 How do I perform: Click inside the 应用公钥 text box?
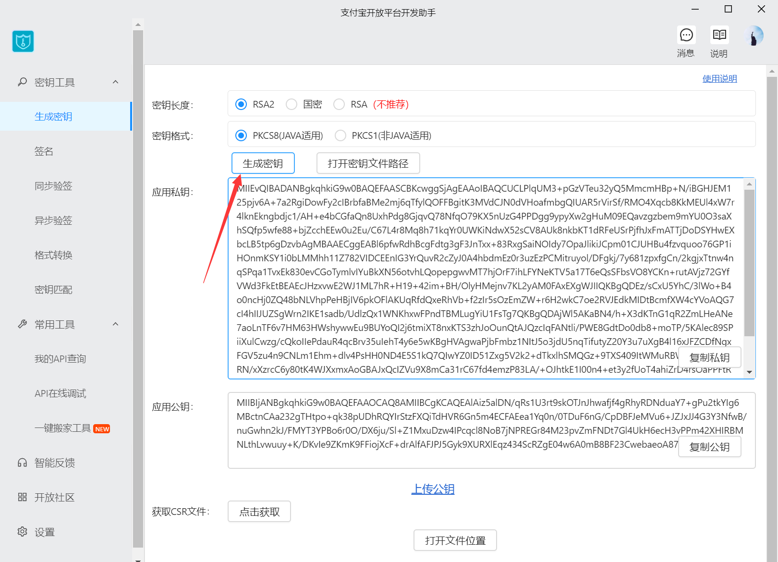pyautogui.click(x=491, y=430)
